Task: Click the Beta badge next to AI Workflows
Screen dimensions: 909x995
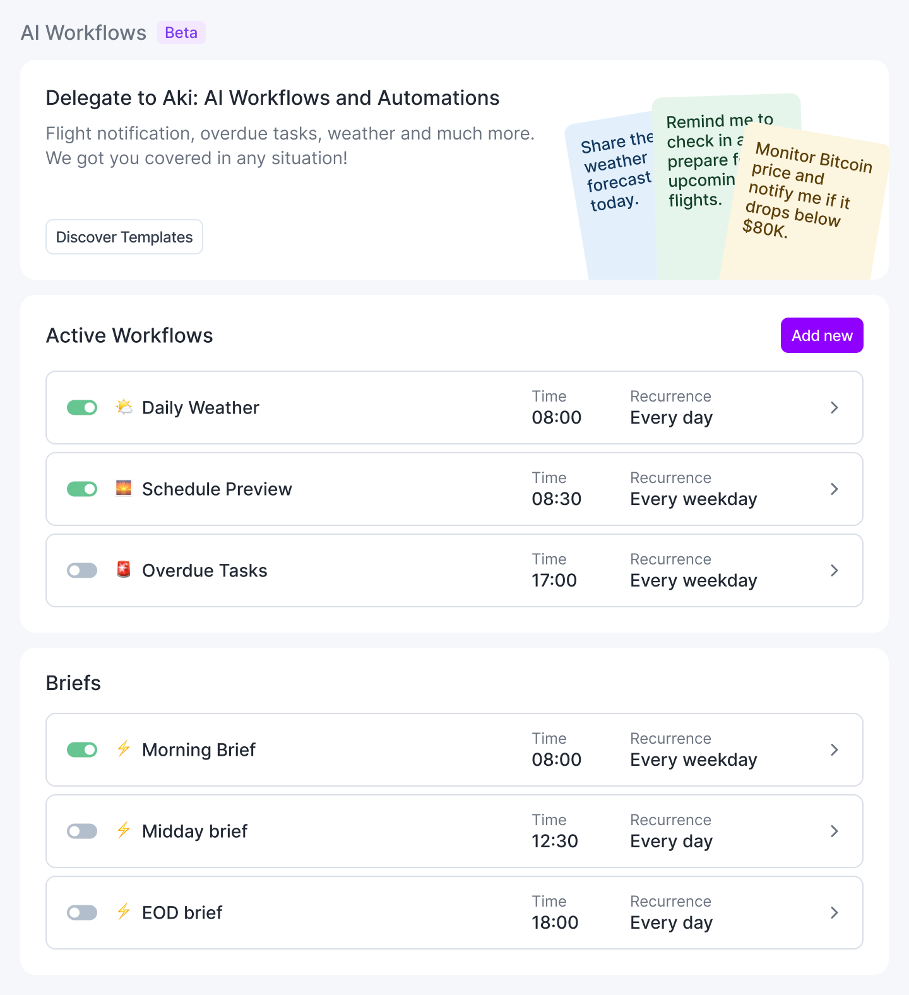Action: tap(181, 32)
